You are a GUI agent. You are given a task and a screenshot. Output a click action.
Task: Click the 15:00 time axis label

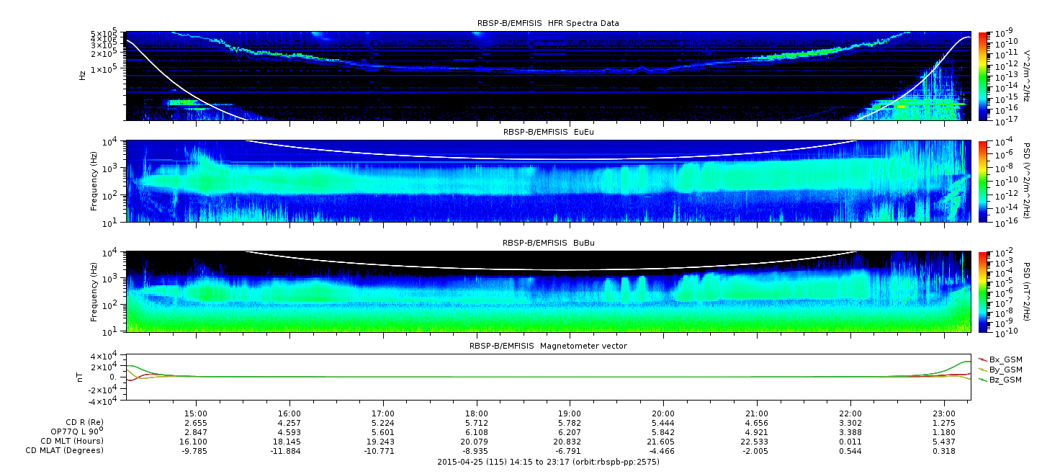pyautogui.click(x=196, y=415)
